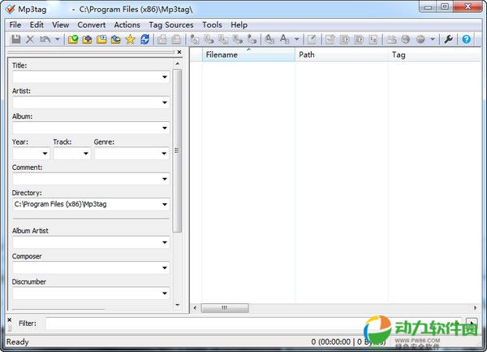Screen dimensions: 487x352
Task: Expand the Discnumber field dropdown
Action: pyautogui.click(x=165, y=293)
